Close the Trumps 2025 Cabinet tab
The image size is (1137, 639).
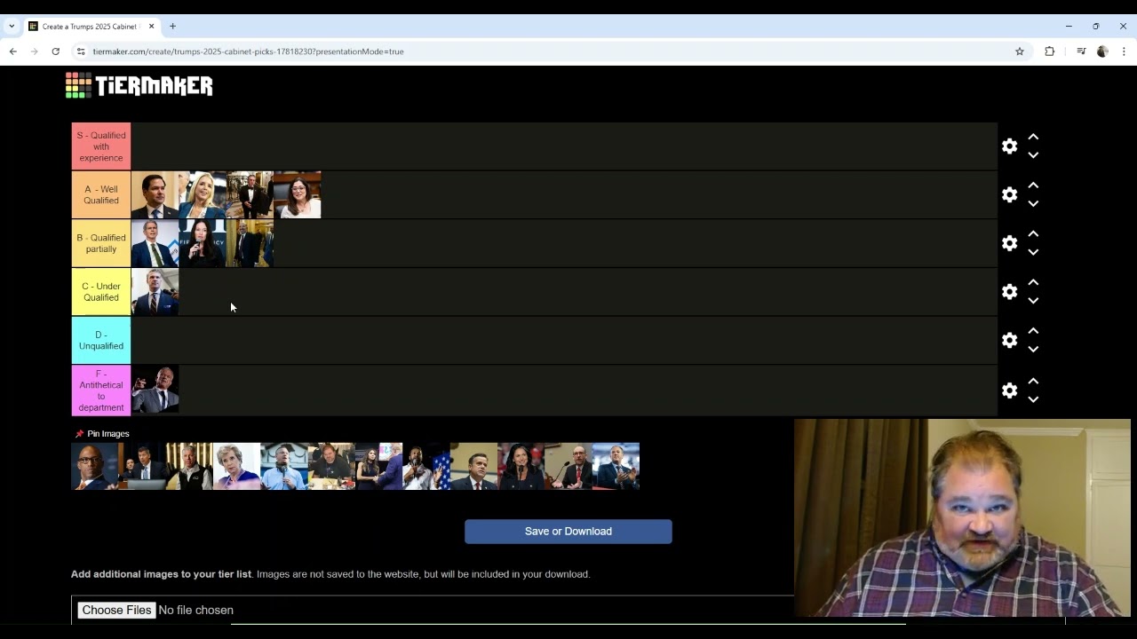click(151, 27)
